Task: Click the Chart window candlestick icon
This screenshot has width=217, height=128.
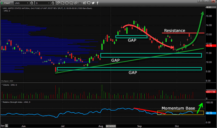Action: point(2,3)
